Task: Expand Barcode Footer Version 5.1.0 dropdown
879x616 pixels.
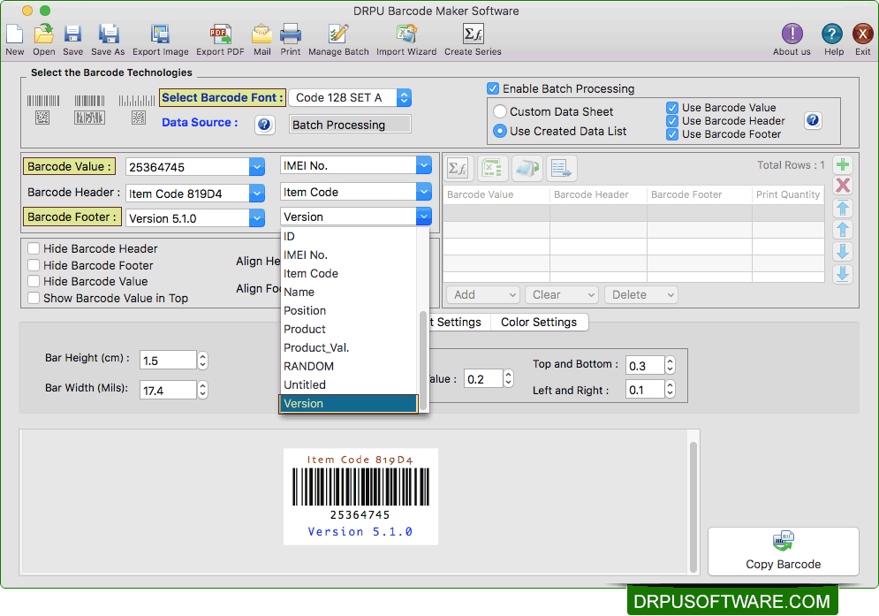Action: 257,218
